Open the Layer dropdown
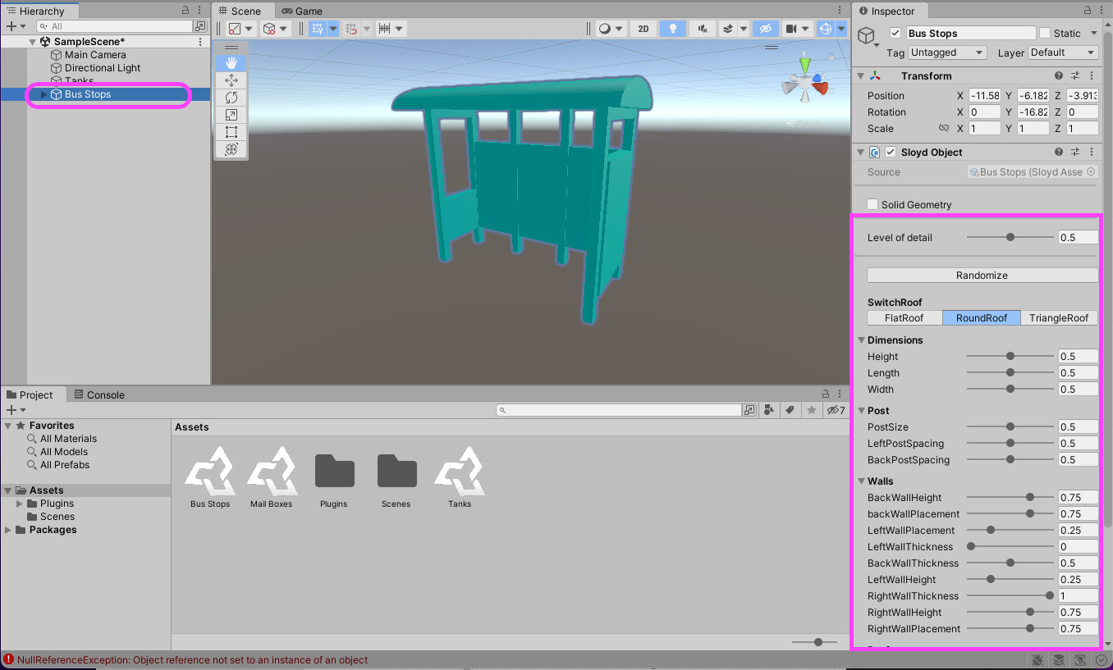The image size is (1113, 670). tap(1061, 52)
